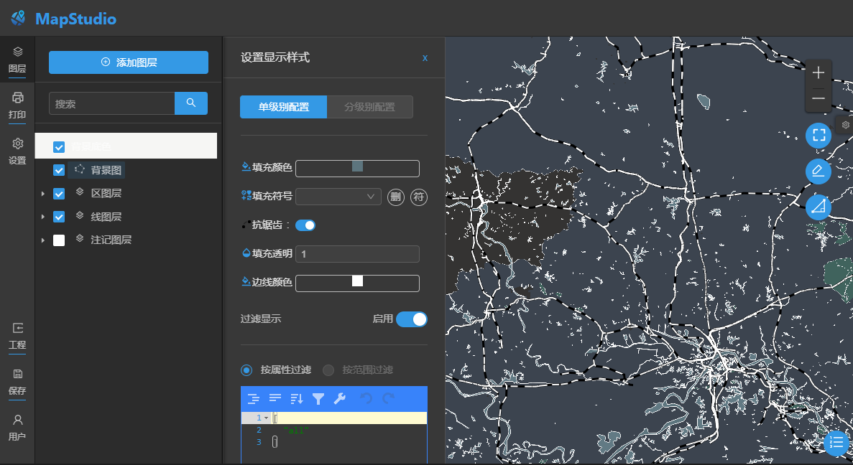Check the 注记图层 layer checkbox
The image size is (853, 465).
click(x=59, y=240)
